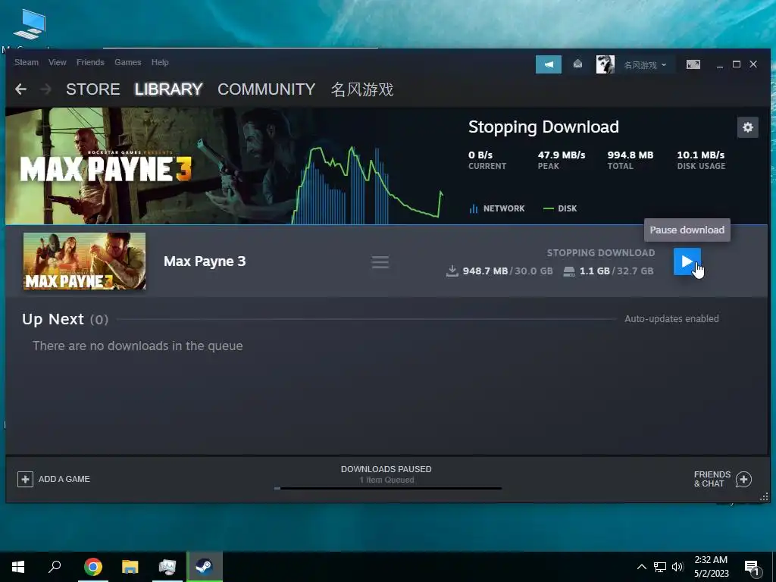This screenshot has width=776, height=582.
Task: Open the Help menu
Action: coord(160,62)
